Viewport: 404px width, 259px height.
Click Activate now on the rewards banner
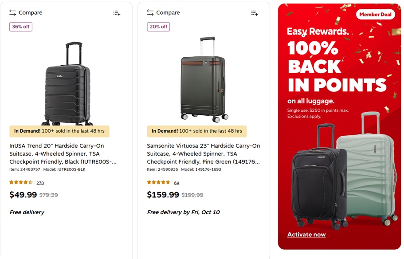306,235
